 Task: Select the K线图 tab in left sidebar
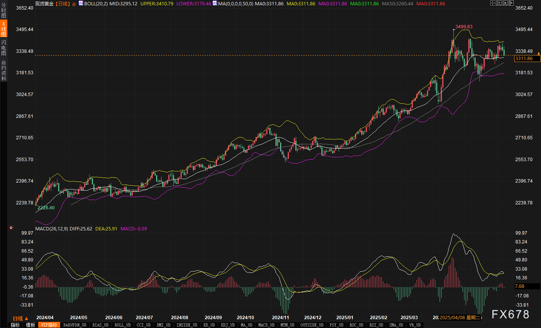(x=3, y=29)
